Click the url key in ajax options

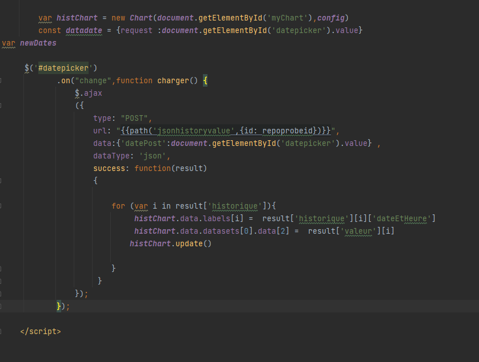tap(100, 131)
